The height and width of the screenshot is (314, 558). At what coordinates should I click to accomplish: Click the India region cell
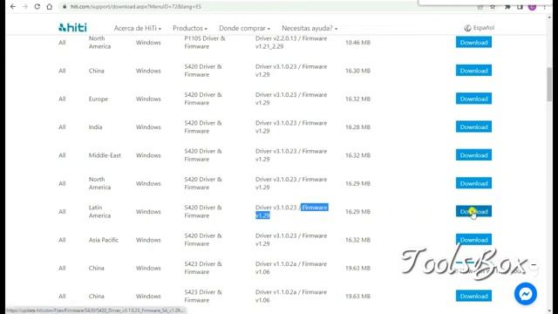pos(95,127)
